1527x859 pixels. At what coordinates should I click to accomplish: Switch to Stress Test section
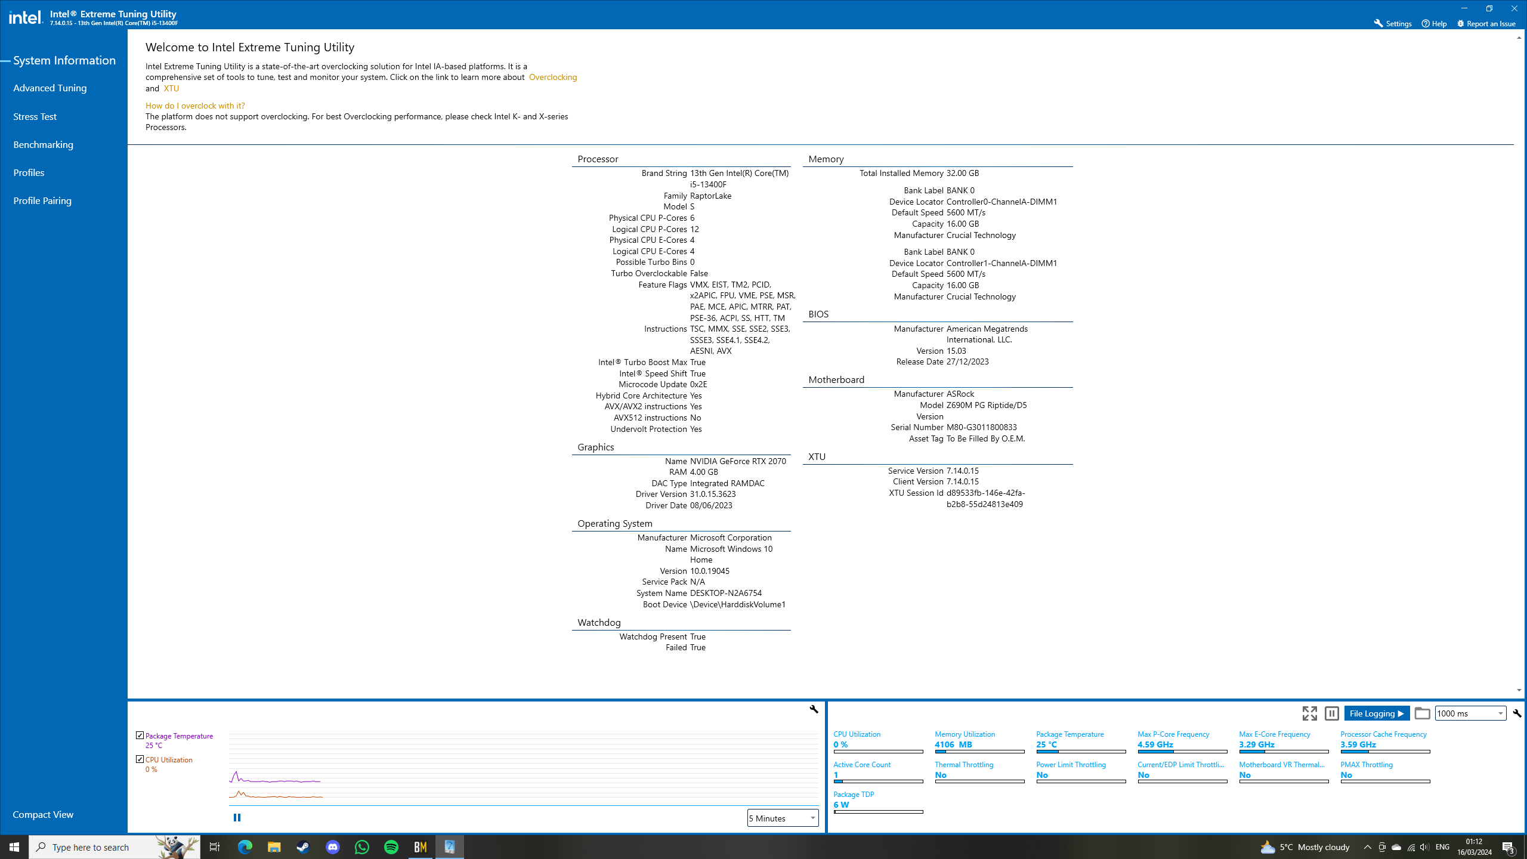[x=35, y=116]
